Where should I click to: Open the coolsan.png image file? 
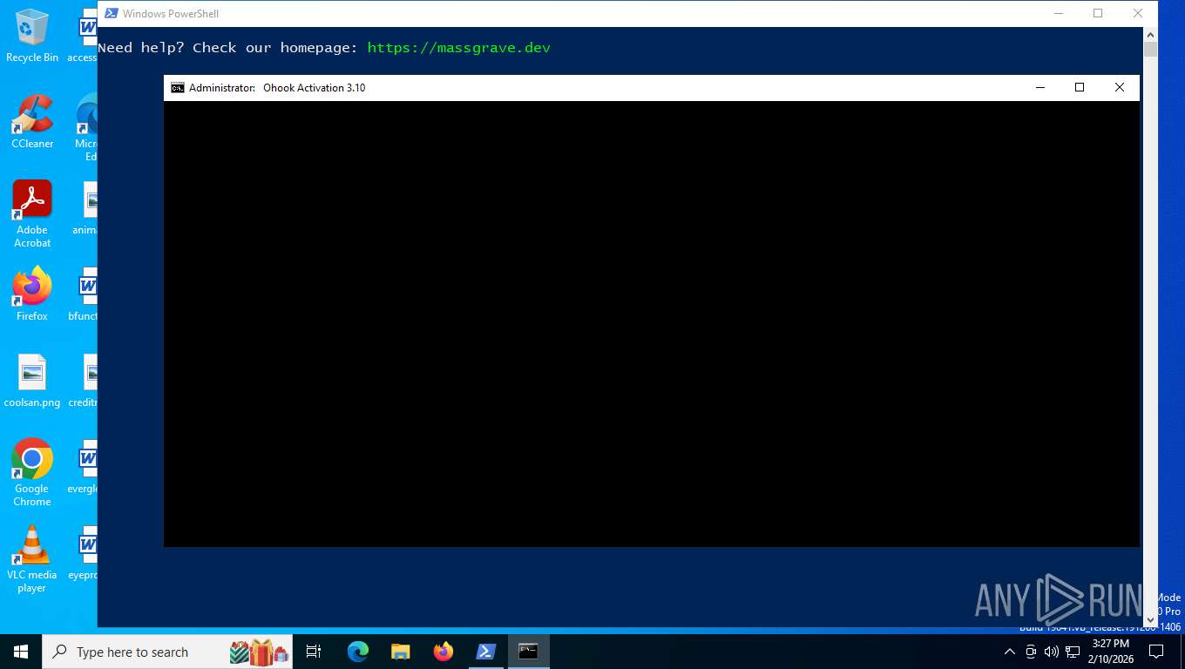pyautogui.click(x=32, y=382)
